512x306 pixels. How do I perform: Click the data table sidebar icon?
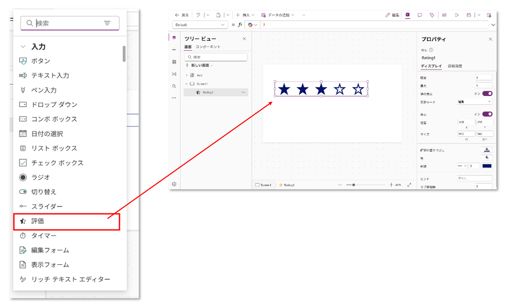pos(174,62)
